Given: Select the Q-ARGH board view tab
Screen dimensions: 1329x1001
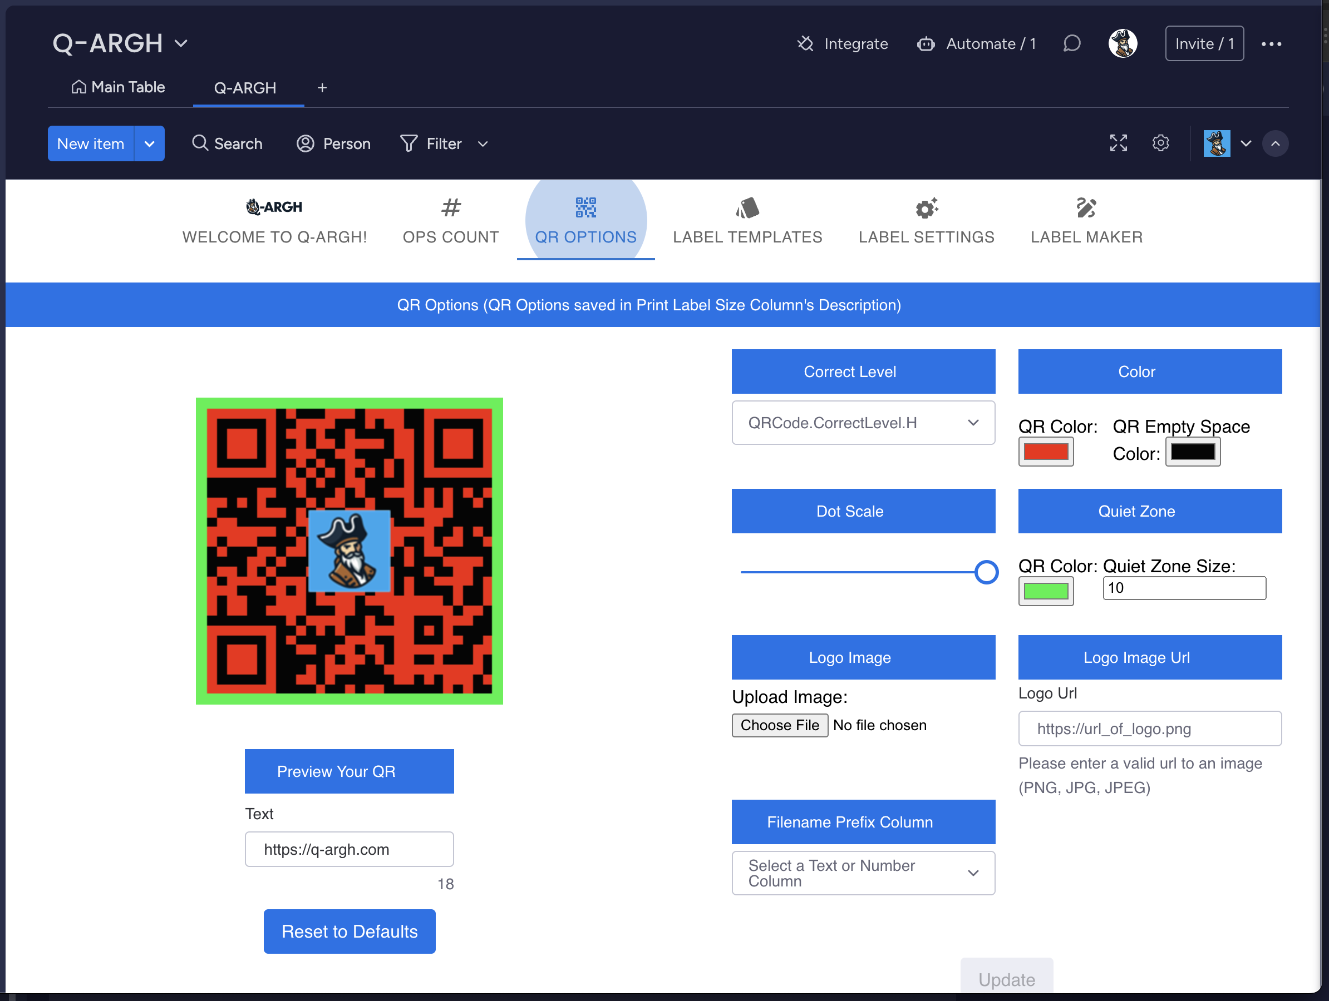Looking at the screenshot, I should [x=245, y=88].
